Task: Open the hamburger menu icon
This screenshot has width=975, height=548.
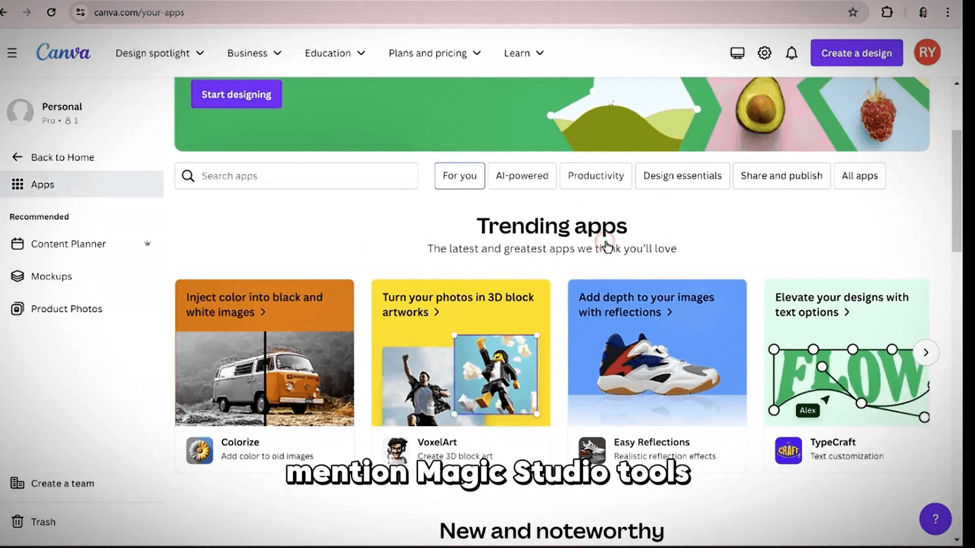Action: pos(12,53)
